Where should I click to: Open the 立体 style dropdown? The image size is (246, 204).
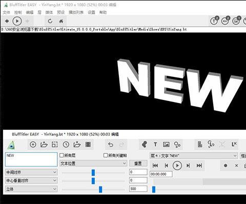coord(31,189)
